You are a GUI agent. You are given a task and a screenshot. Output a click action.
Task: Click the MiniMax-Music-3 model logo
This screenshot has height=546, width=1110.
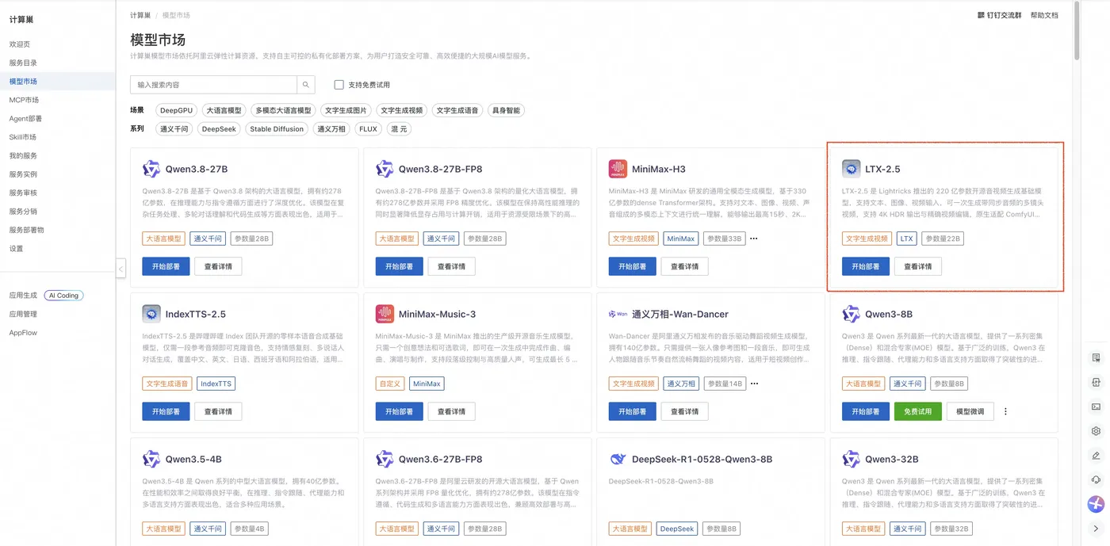385,314
